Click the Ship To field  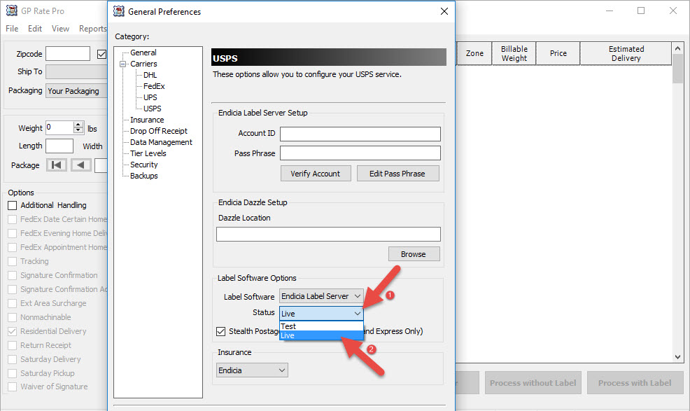pos(76,72)
